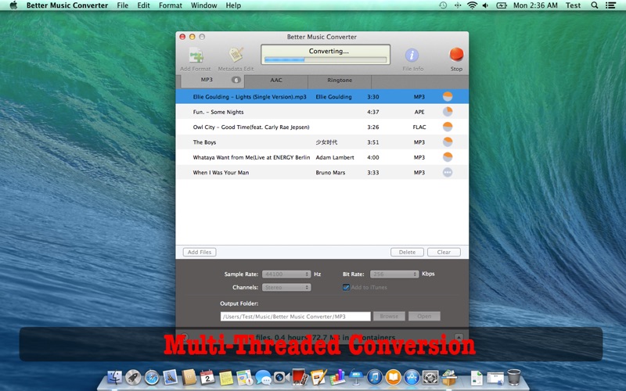Click the pending status icon on When I Was Your Man row
626x391 pixels.
[x=448, y=172]
